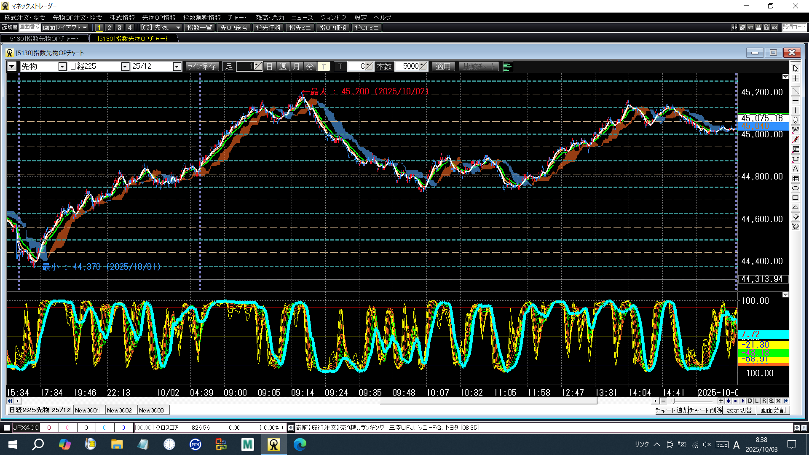809x455 pixels.
Task: Select the diagonal trend line tool
Action: 796,91
